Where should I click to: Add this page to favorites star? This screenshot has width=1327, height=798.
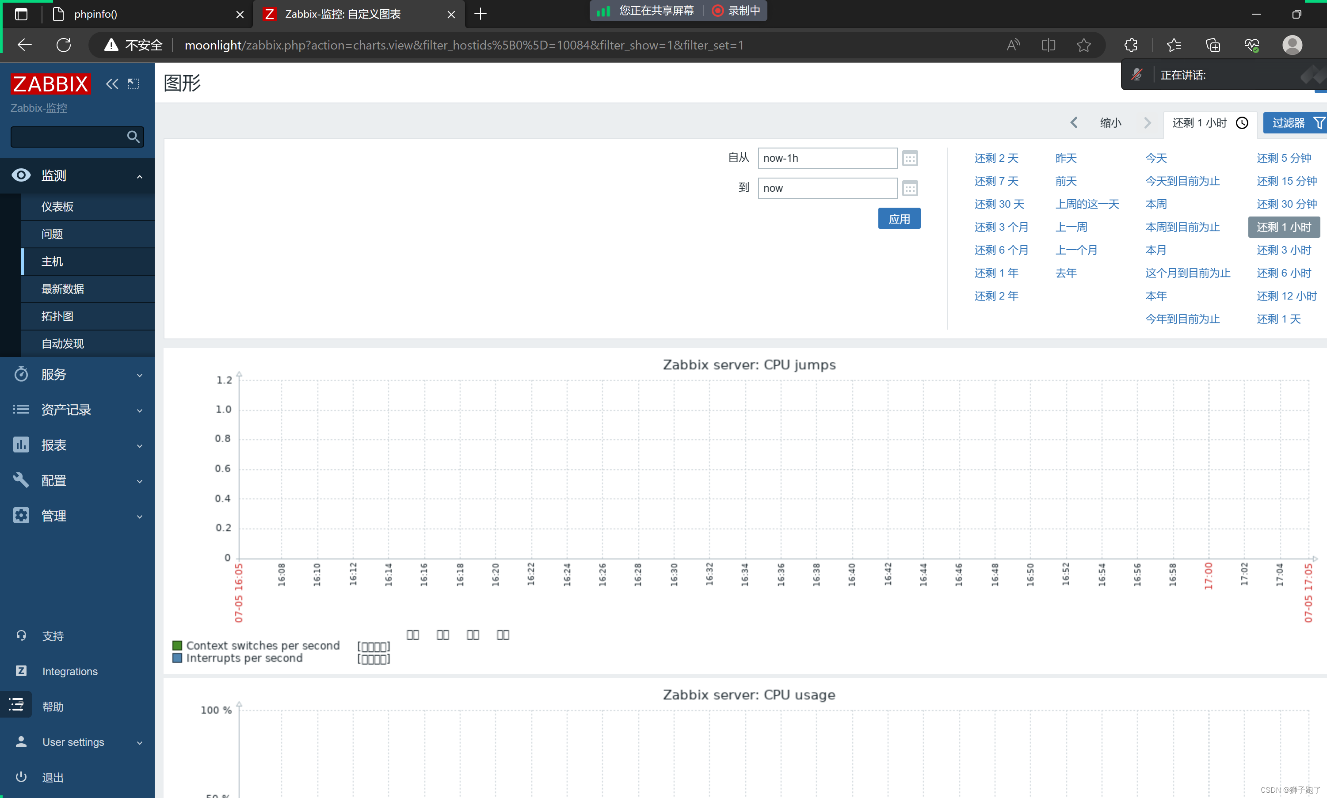1084,45
